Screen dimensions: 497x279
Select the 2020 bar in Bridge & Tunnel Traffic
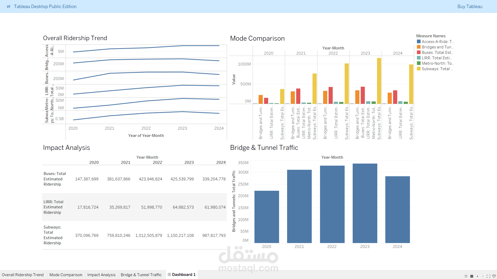click(267, 217)
